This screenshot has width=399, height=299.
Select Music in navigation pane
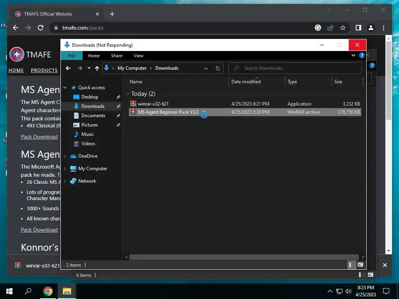tap(87, 134)
